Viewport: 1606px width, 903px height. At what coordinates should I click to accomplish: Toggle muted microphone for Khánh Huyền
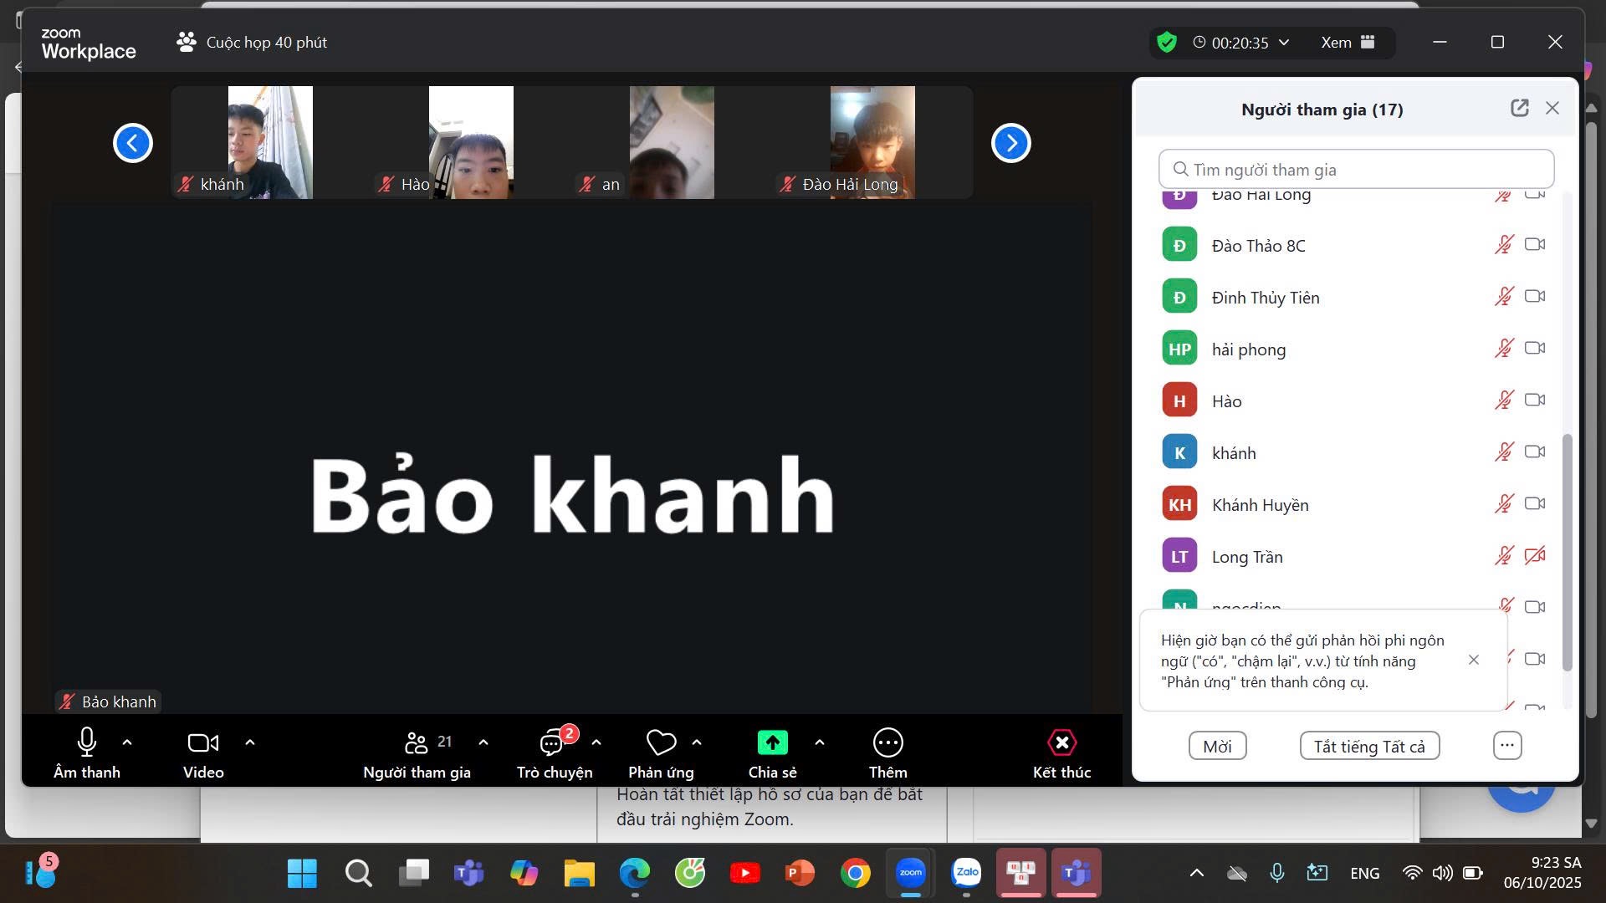click(1504, 504)
